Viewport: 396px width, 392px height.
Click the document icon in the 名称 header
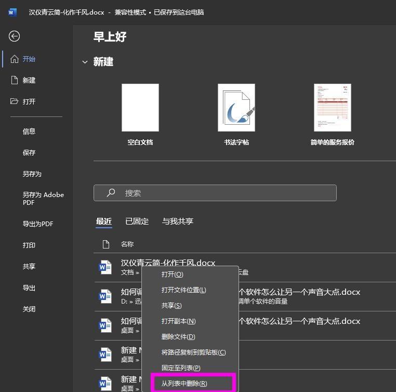[106, 244]
